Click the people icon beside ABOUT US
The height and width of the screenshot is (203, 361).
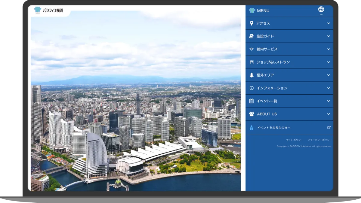(251, 114)
